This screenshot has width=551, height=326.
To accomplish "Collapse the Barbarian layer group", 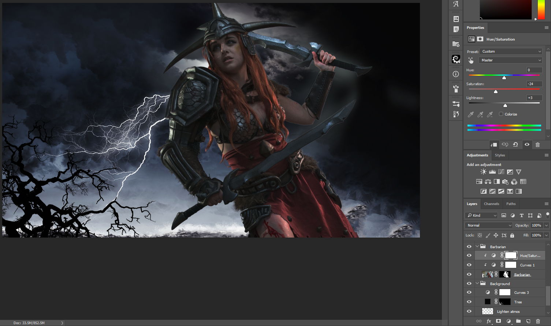I will click(477, 247).
